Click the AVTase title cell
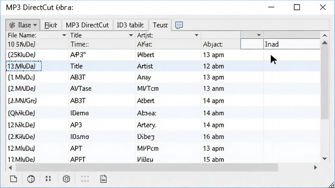Image resolution: width=335 pixels, height=188 pixels. click(102, 88)
